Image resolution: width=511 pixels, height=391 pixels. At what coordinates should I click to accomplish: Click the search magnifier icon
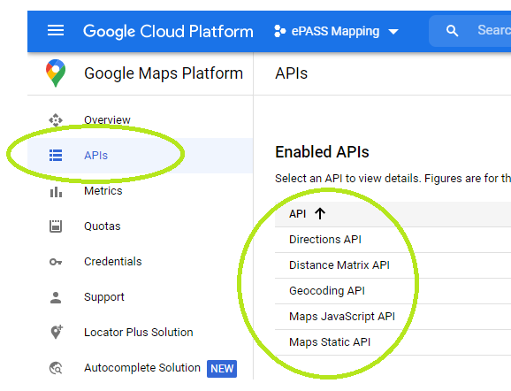tap(452, 31)
